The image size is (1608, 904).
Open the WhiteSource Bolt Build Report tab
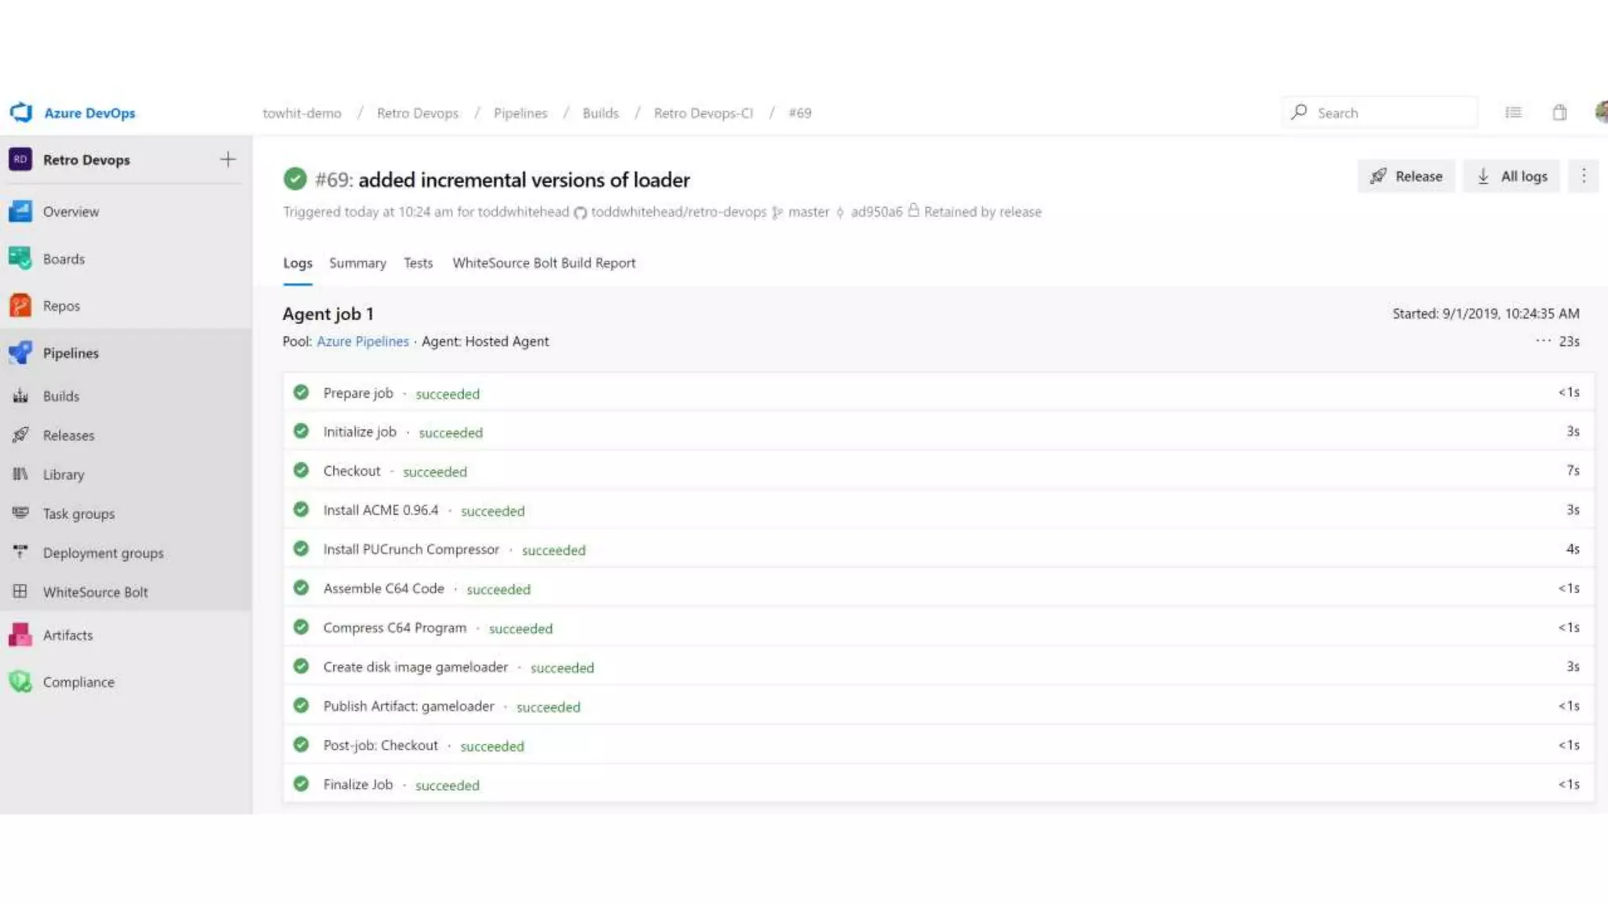543,263
